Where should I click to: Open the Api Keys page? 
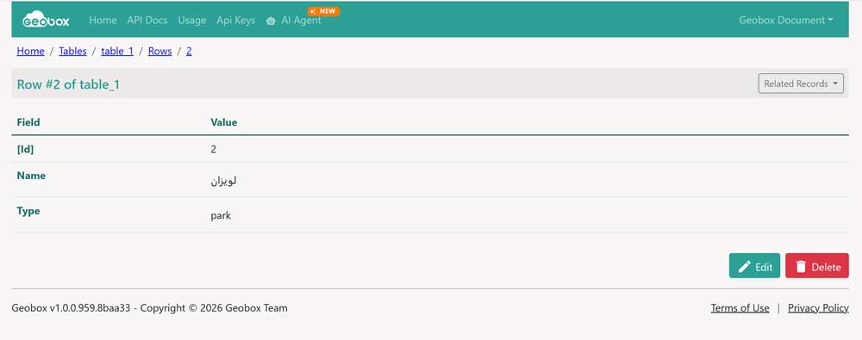point(236,21)
